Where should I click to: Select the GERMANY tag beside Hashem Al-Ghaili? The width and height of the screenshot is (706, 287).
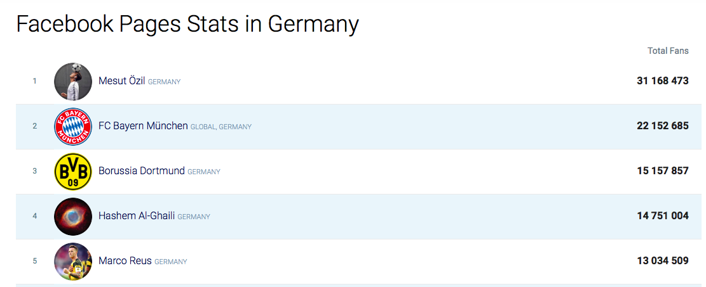click(194, 217)
